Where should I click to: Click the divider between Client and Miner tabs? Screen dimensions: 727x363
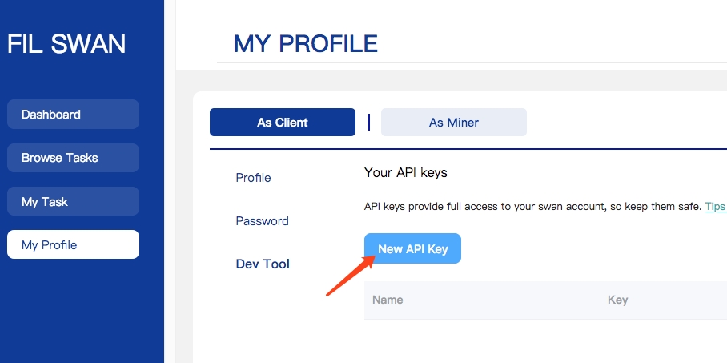coord(369,122)
